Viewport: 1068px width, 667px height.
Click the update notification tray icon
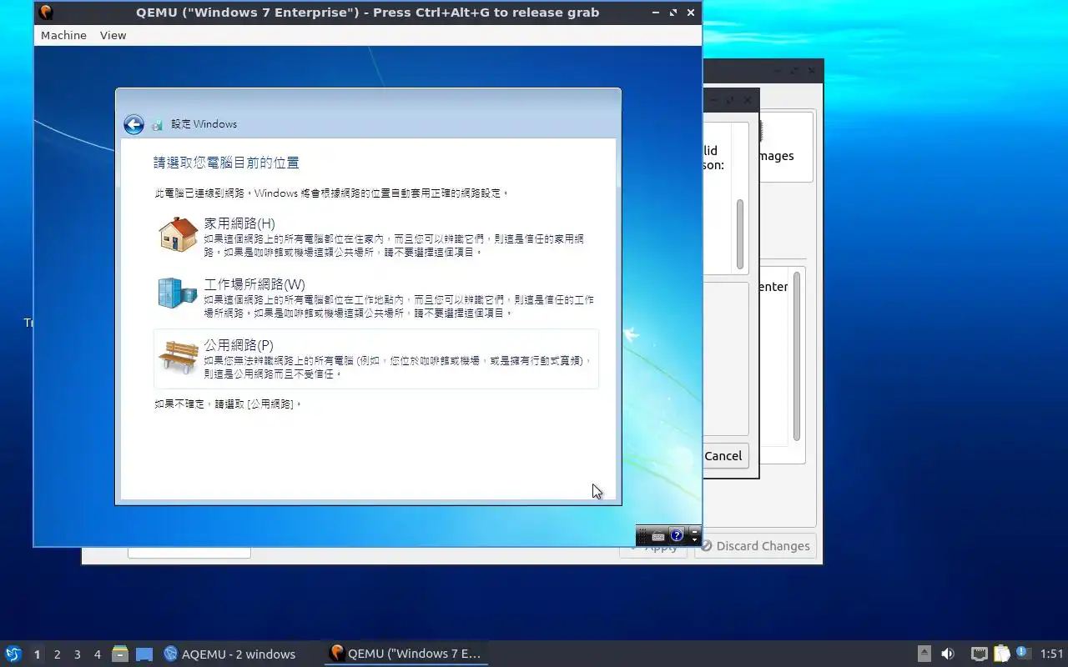click(1023, 653)
